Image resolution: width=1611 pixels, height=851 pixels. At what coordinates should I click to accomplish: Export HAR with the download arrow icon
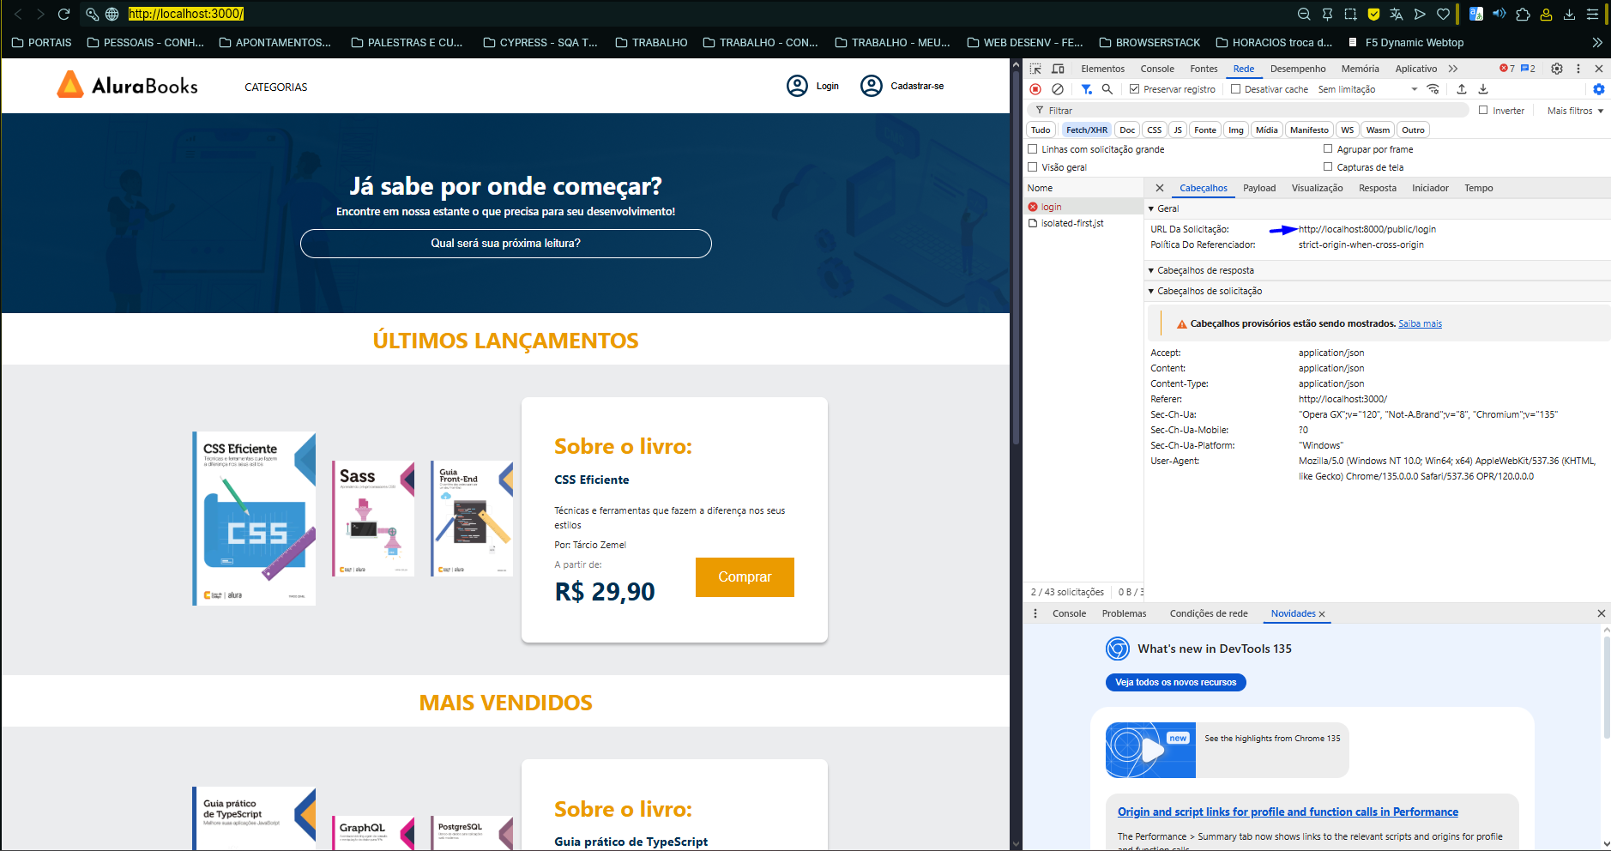click(x=1481, y=89)
